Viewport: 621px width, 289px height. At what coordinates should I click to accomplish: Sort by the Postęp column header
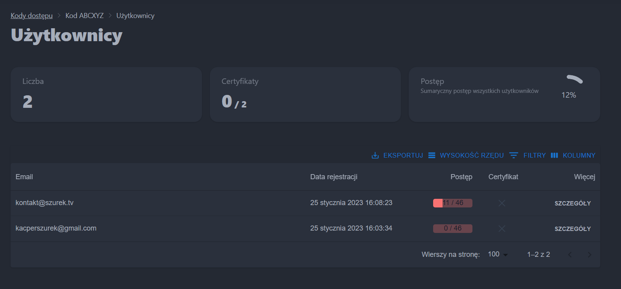click(x=461, y=177)
